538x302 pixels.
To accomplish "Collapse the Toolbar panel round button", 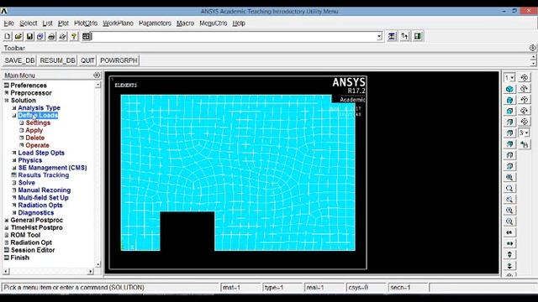I will tap(532, 48).
